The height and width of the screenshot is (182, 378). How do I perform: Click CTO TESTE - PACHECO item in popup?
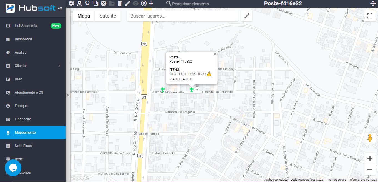pyautogui.click(x=188, y=74)
